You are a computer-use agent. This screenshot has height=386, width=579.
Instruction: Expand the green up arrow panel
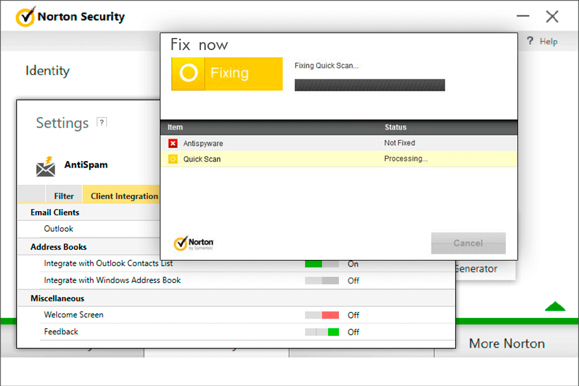[554, 307]
